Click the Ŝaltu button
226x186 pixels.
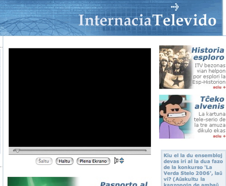(x=44, y=161)
